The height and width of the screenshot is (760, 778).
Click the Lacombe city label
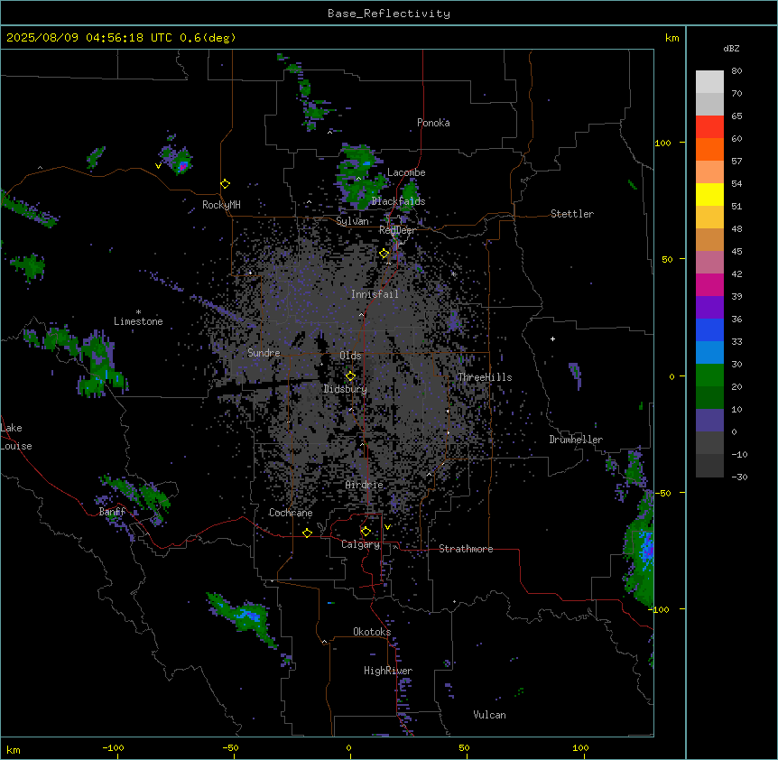(406, 172)
